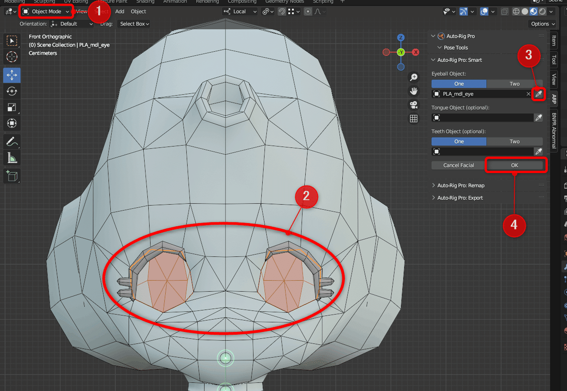Choose the Rotate tool
The width and height of the screenshot is (567, 391).
click(x=11, y=91)
